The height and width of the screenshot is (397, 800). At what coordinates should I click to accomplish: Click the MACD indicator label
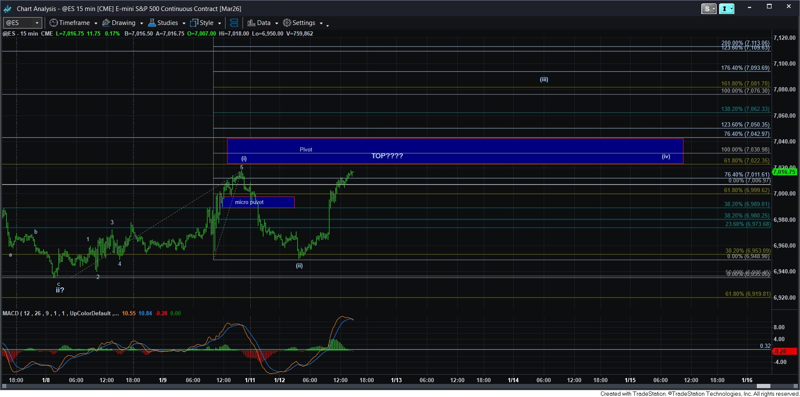(x=11, y=314)
